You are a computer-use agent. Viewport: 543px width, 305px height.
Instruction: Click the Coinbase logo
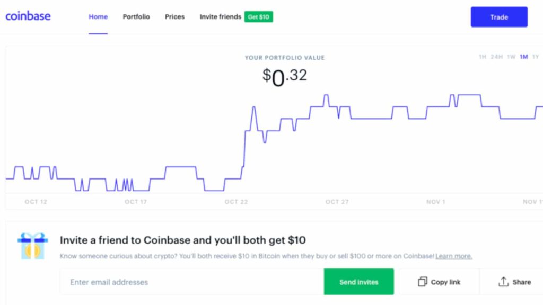pos(28,16)
